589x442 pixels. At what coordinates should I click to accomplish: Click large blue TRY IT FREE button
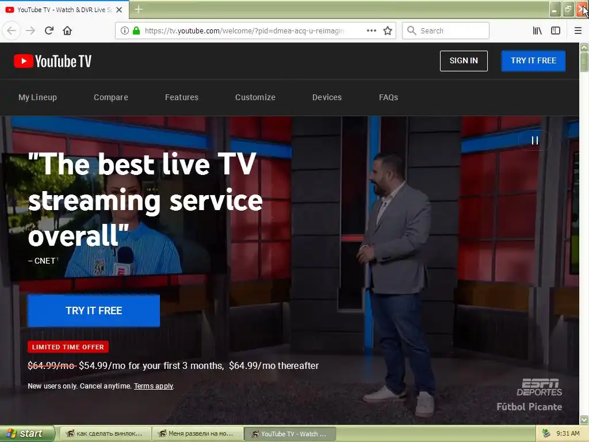(x=94, y=310)
